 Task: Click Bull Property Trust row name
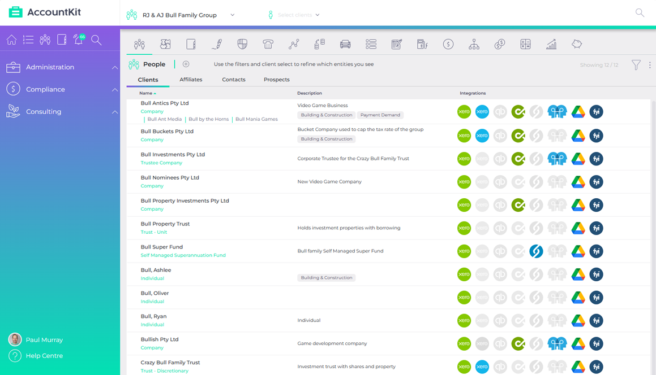click(165, 224)
